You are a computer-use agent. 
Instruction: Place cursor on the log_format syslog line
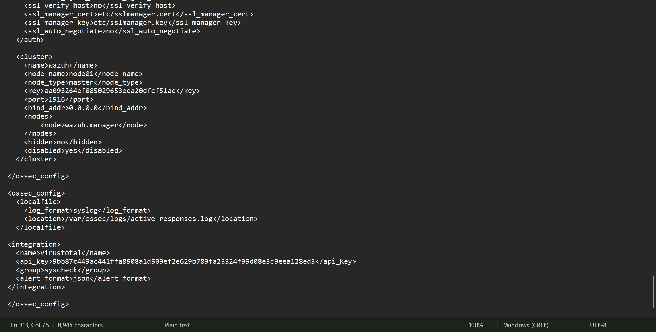click(87, 211)
